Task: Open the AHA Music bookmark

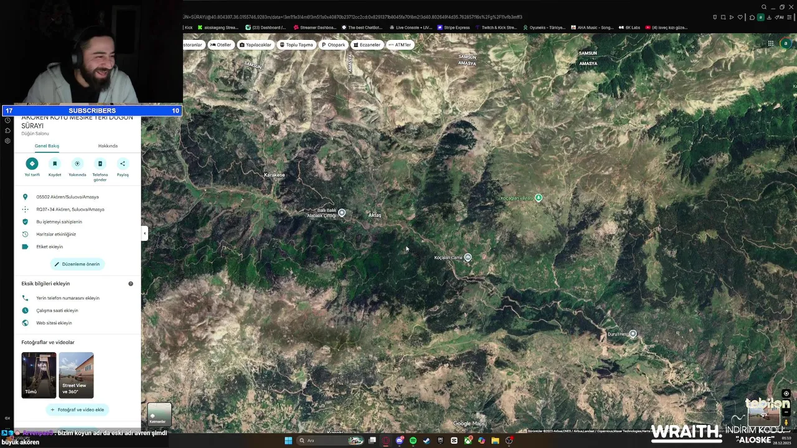Action: (x=592, y=27)
